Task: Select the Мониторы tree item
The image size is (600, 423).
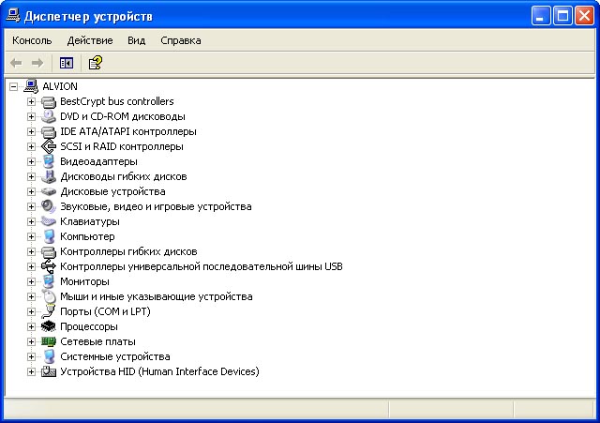Action: pyautogui.click(x=84, y=281)
